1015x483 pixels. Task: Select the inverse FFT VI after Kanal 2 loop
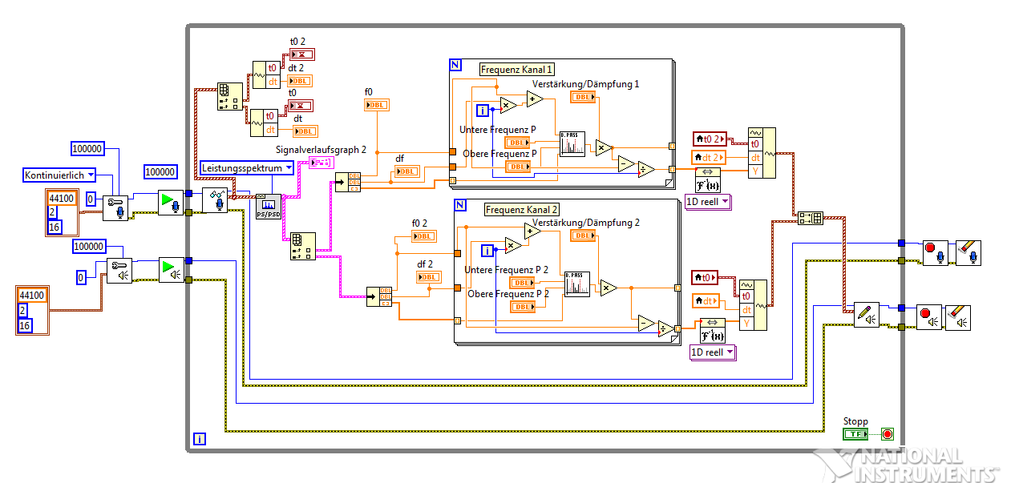coord(712,330)
